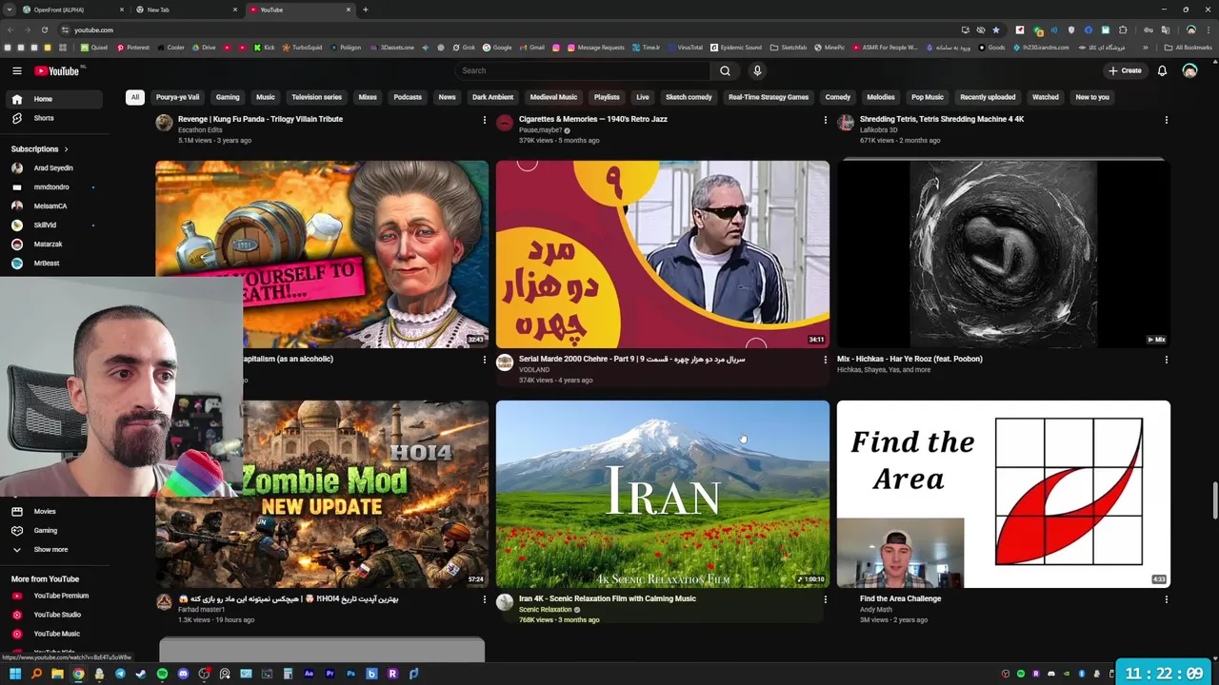
Task: Filter feed by Gaming chip
Action: pos(228,97)
